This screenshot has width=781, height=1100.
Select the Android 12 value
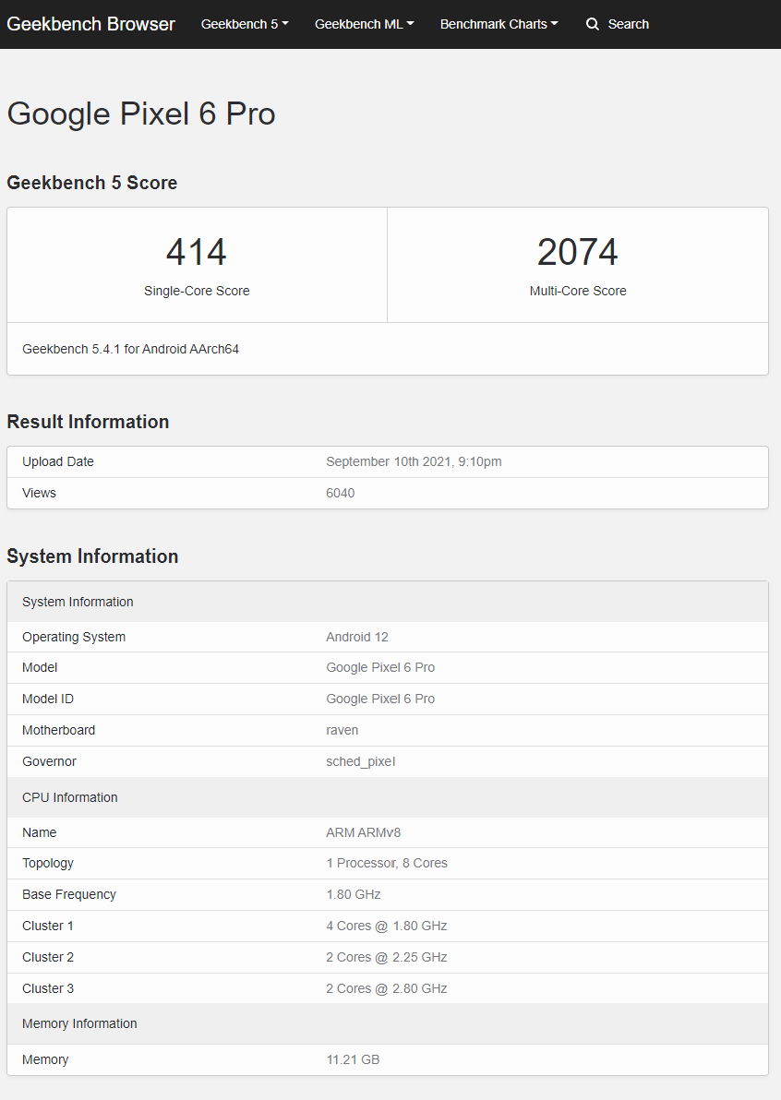357,637
